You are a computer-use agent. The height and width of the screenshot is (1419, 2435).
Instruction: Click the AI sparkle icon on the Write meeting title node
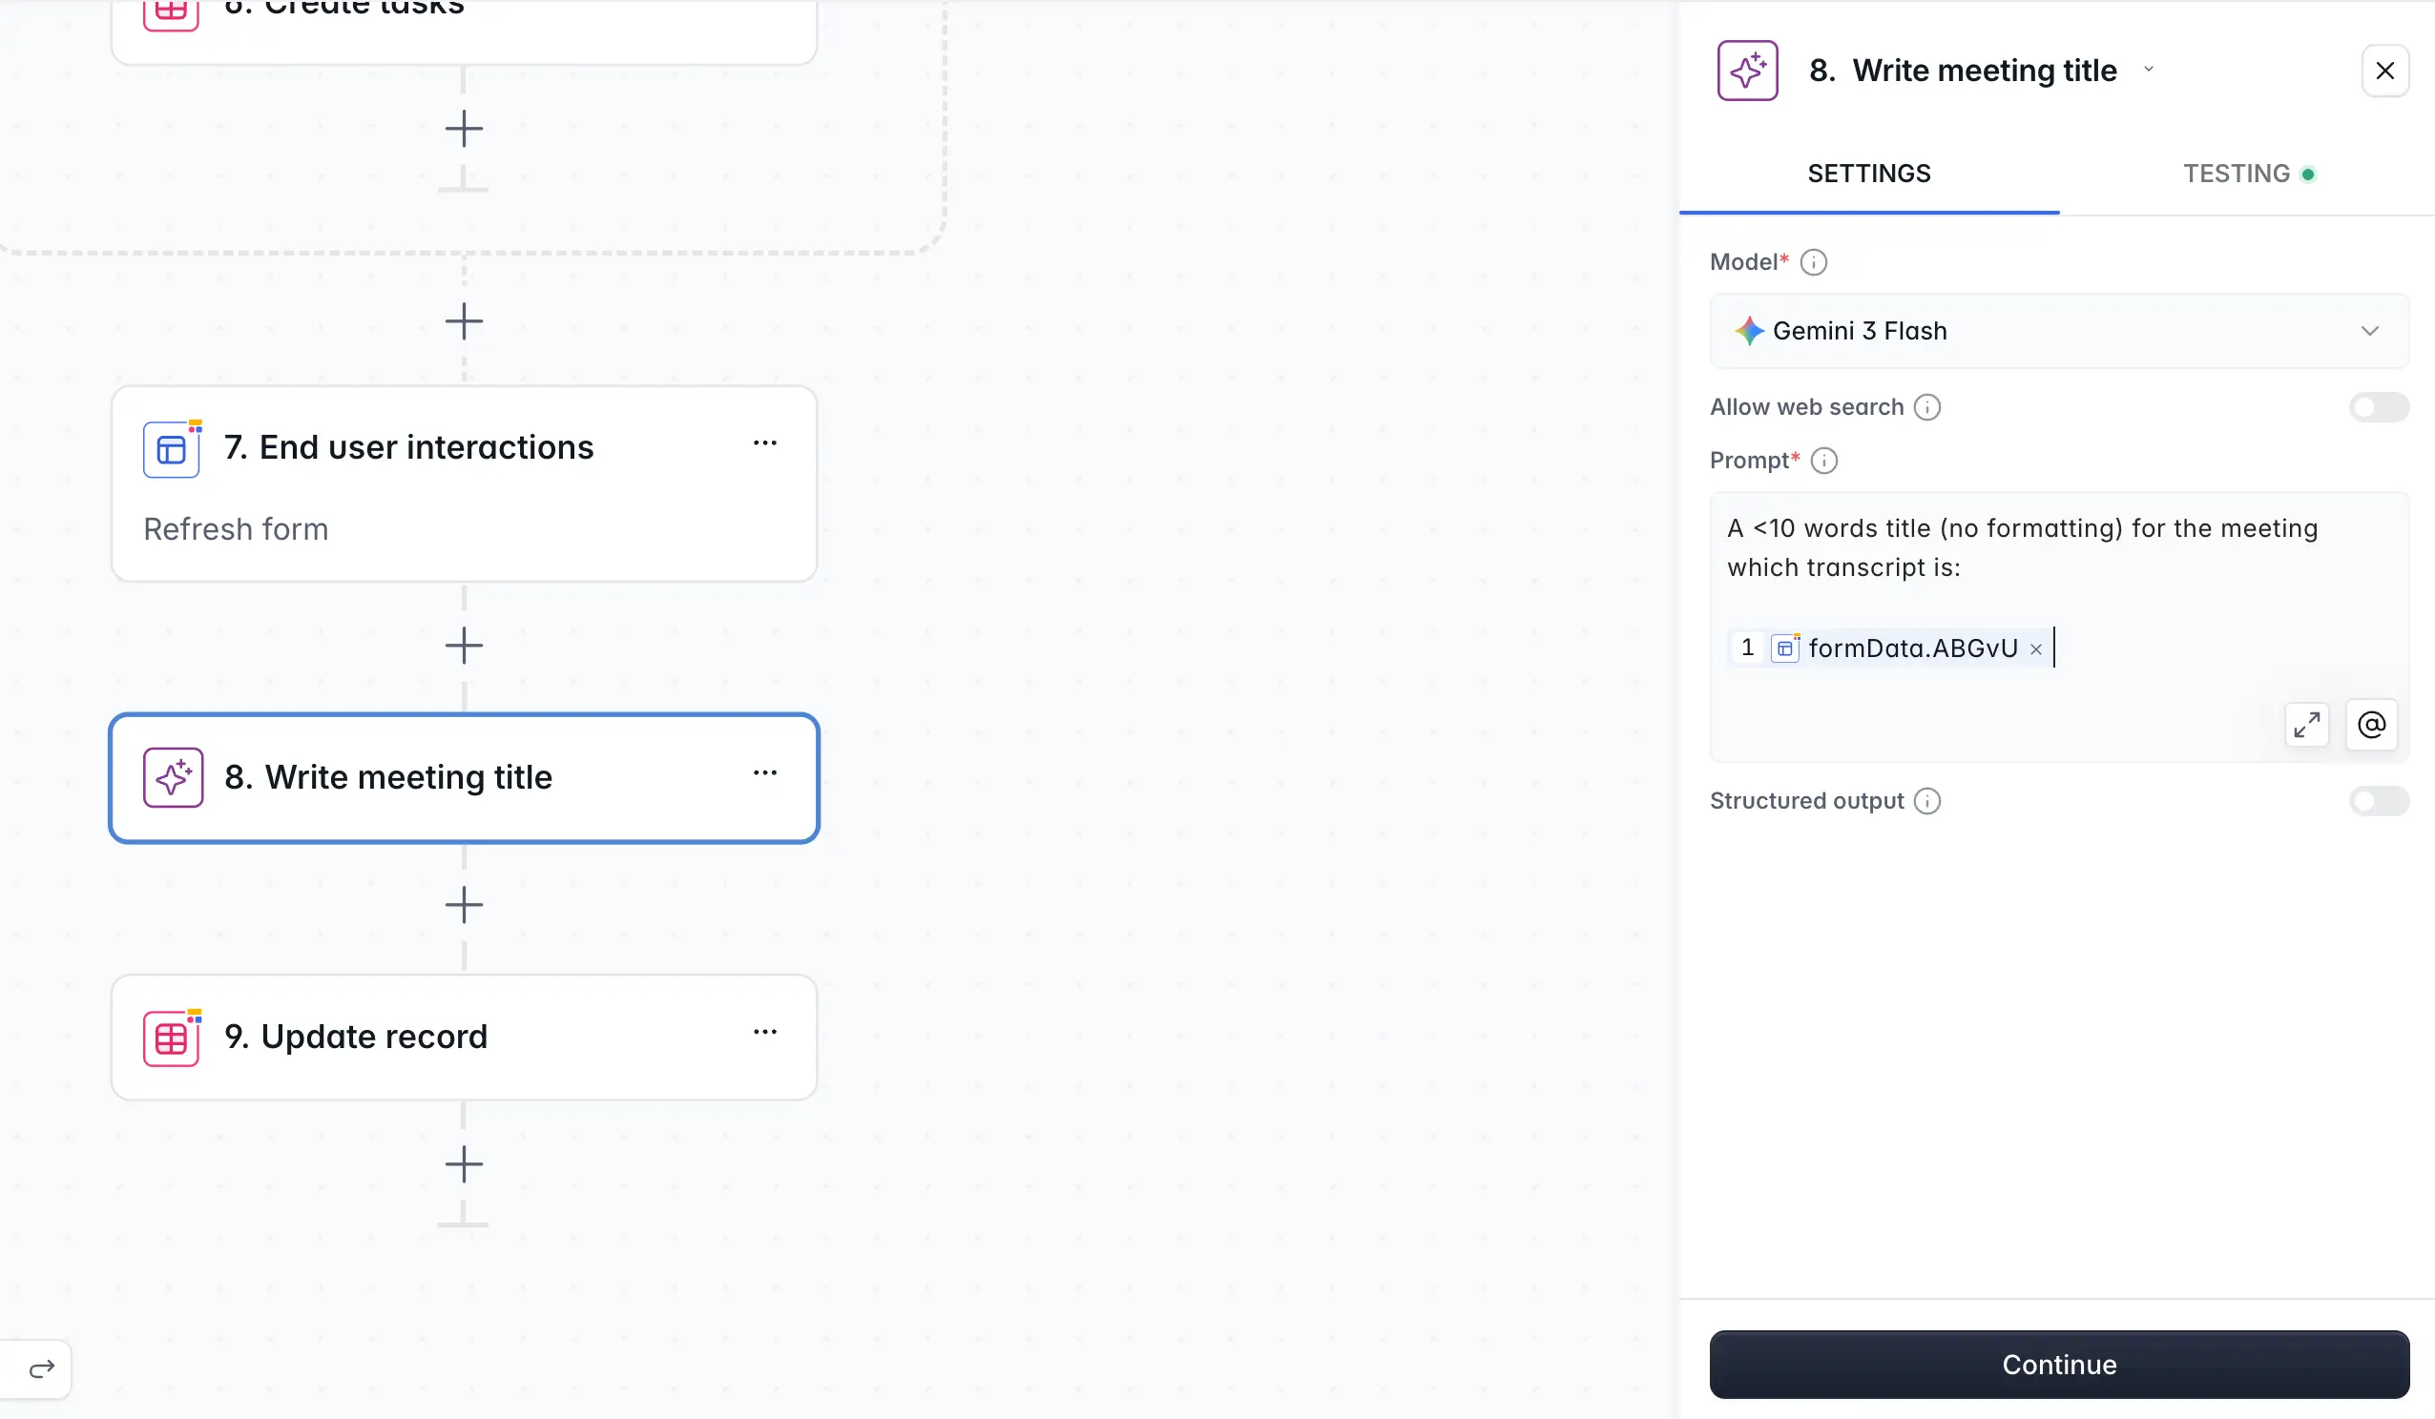(172, 777)
